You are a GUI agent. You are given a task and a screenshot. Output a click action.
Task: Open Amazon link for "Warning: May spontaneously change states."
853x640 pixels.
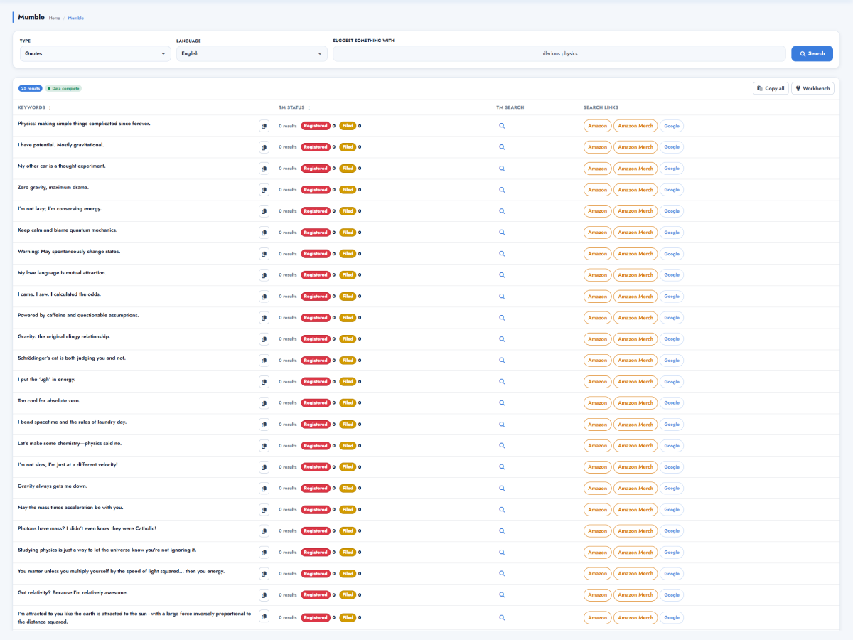point(598,254)
